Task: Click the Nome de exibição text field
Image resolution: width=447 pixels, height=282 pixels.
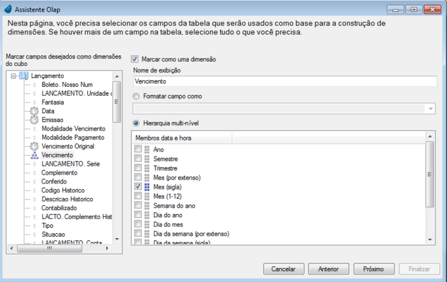Action: tap(285, 81)
